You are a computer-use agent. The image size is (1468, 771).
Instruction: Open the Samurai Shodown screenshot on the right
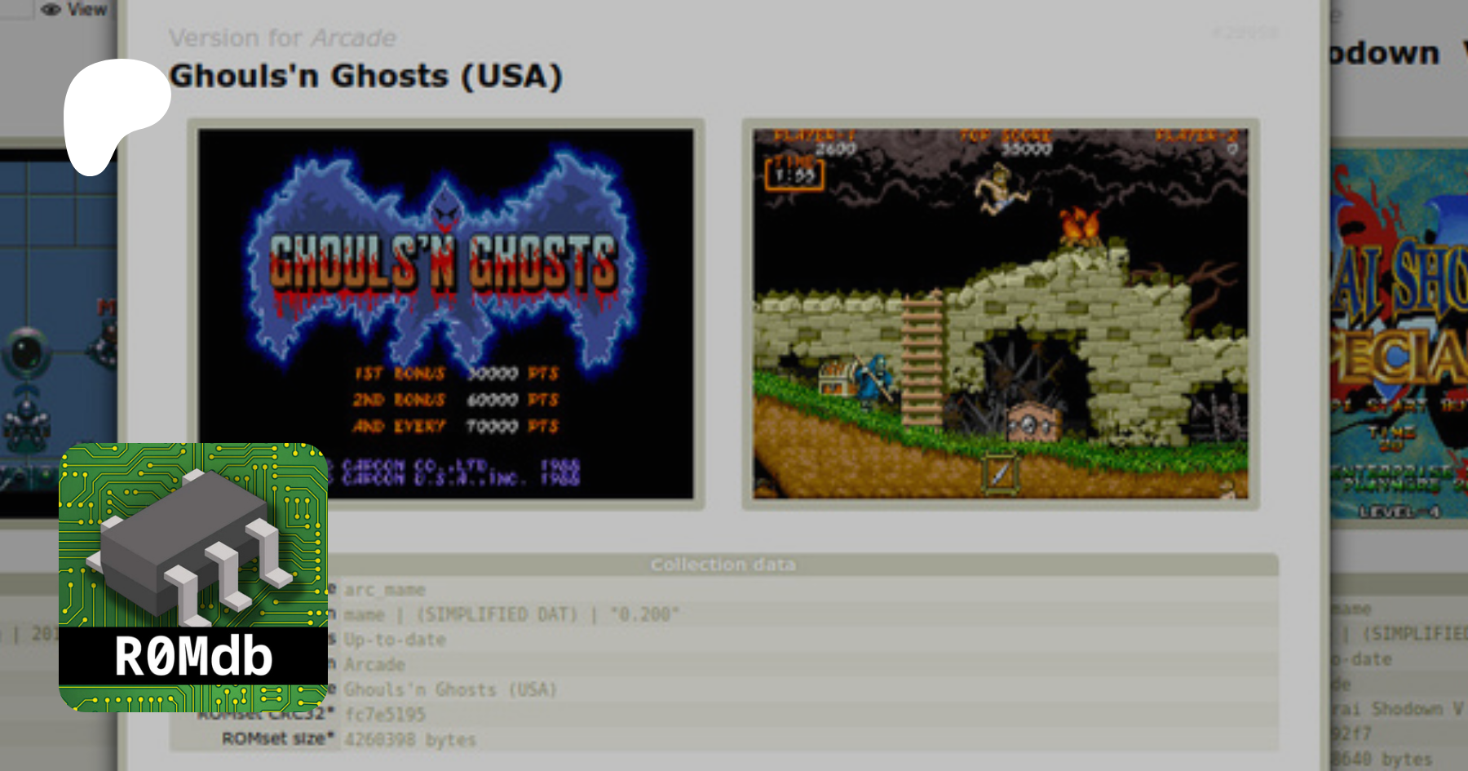1399,335
